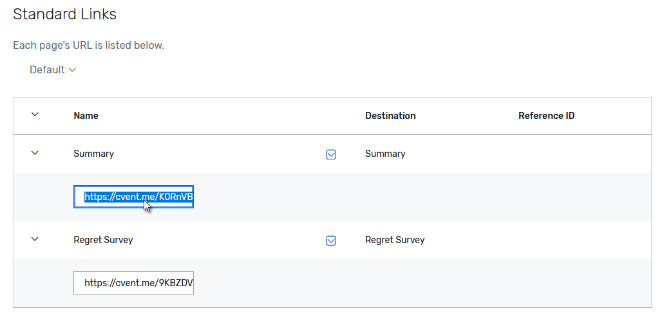Click the Regret Survey destination cell
The image size is (664, 317).
point(395,240)
